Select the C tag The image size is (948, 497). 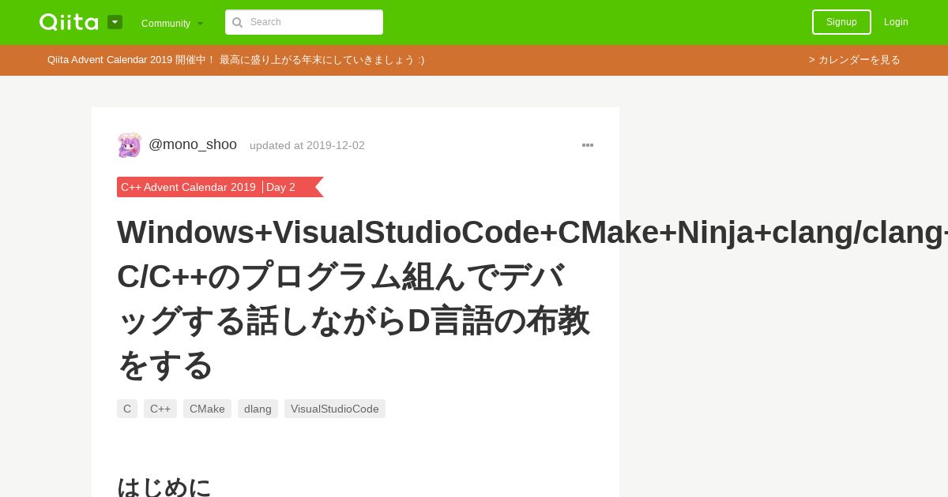coord(127,409)
